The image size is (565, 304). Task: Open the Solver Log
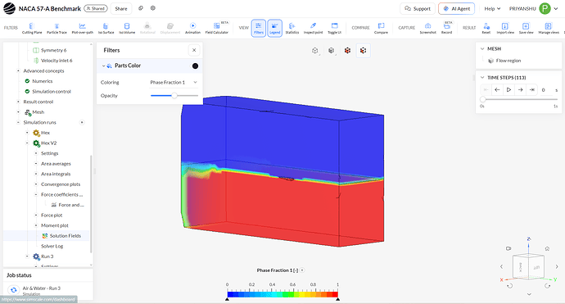(x=52, y=247)
